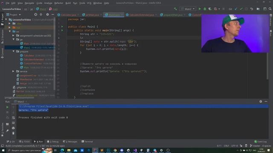273x153 pixels.
Task: Toggle the Favorites side tool window
Action: 2,130
